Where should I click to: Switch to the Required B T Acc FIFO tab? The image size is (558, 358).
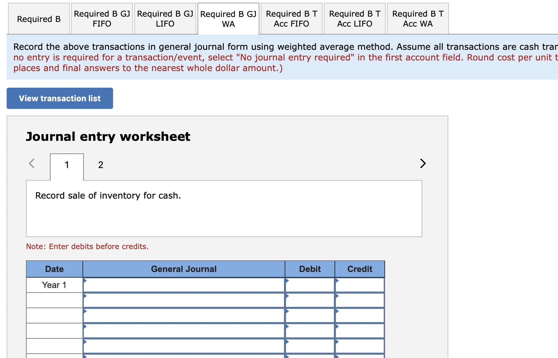pyautogui.click(x=291, y=19)
